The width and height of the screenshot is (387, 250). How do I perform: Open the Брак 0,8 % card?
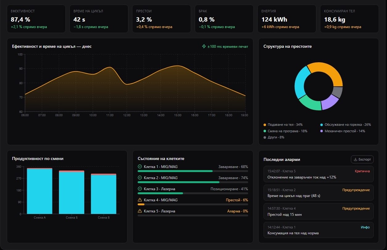tap(224, 19)
